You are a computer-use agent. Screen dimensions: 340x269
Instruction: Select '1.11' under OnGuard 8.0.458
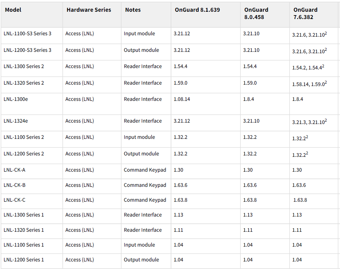point(248,230)
